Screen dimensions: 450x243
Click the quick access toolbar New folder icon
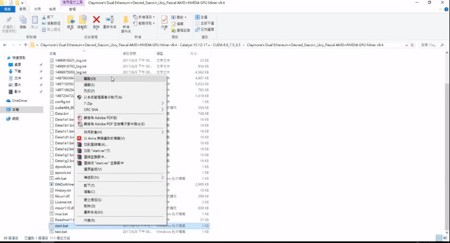[17, 3]
